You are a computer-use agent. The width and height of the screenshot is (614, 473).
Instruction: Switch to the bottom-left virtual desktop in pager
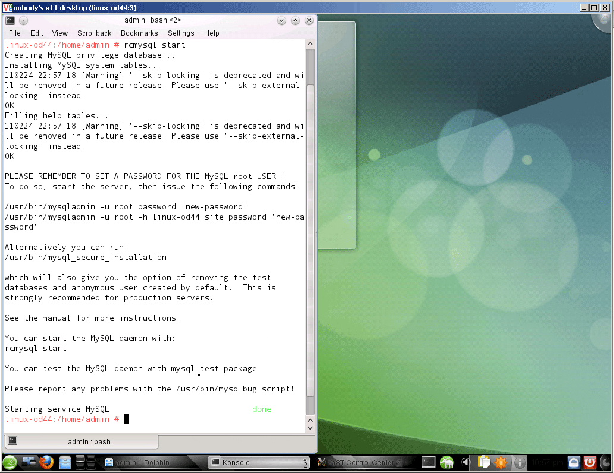coord(80,466)
